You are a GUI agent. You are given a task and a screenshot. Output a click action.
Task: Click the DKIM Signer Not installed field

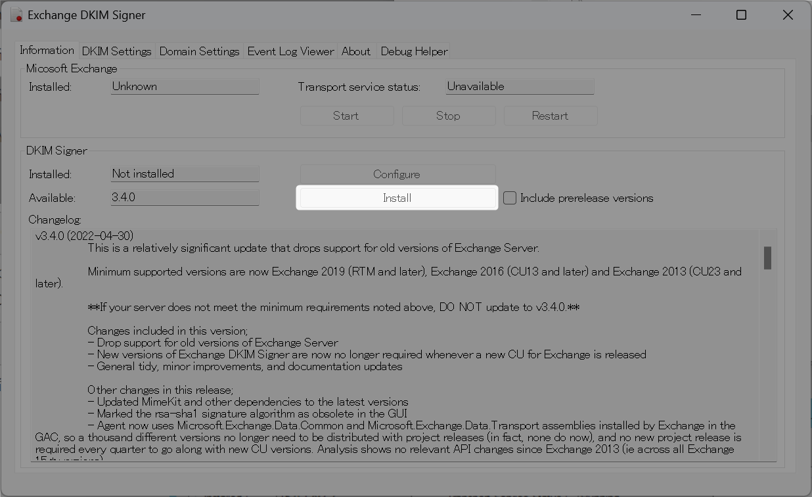point(185,174)
